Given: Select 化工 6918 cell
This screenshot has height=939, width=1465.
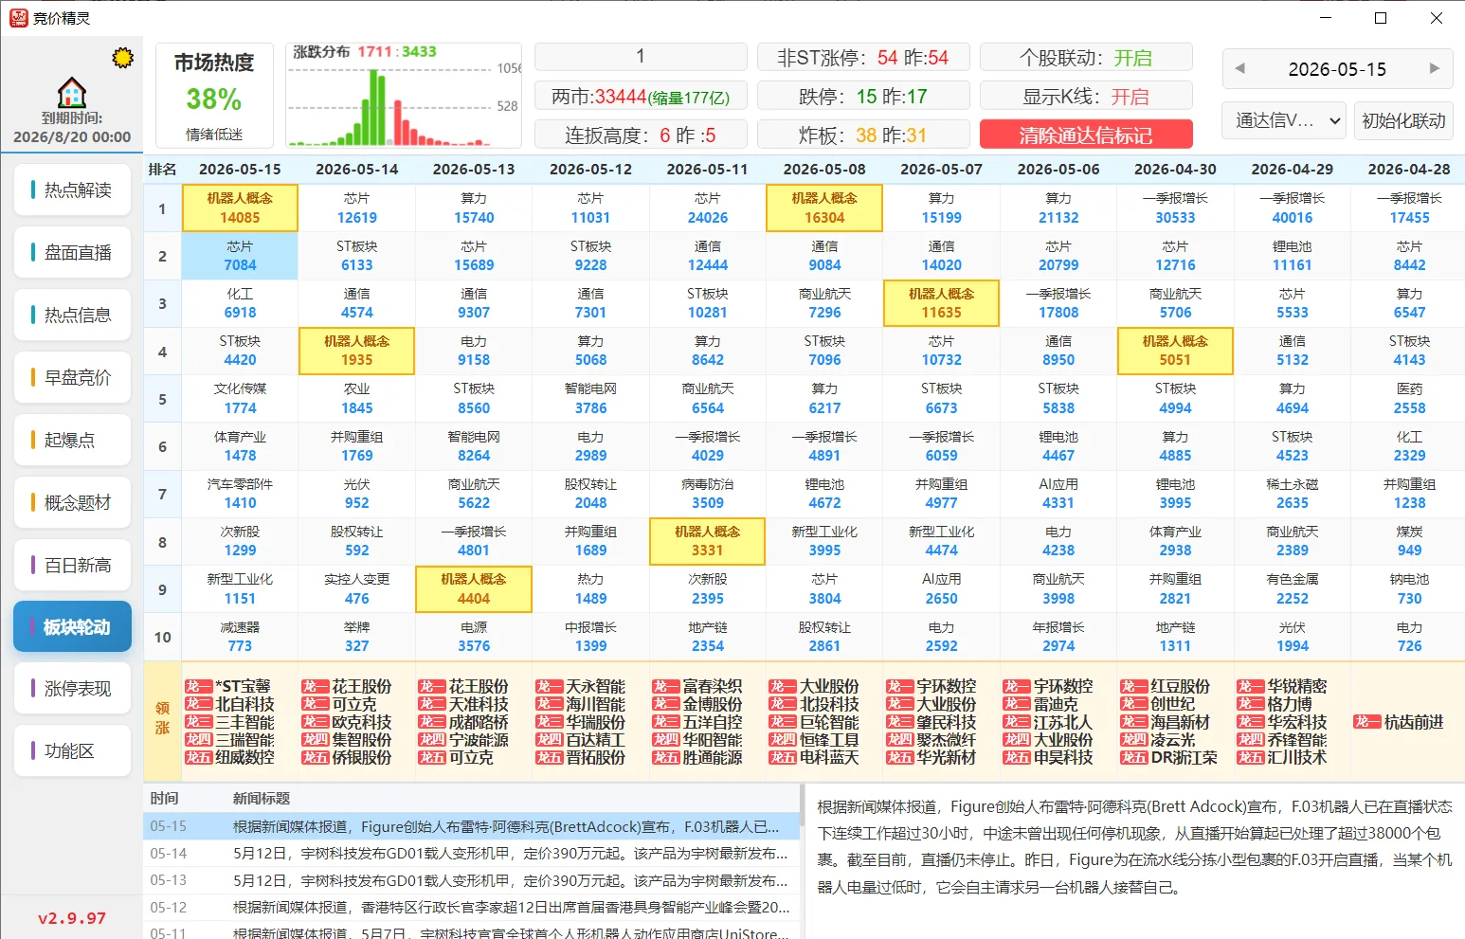Looking at the screenshot, I should pyautogui.click(x=240, y=303).
